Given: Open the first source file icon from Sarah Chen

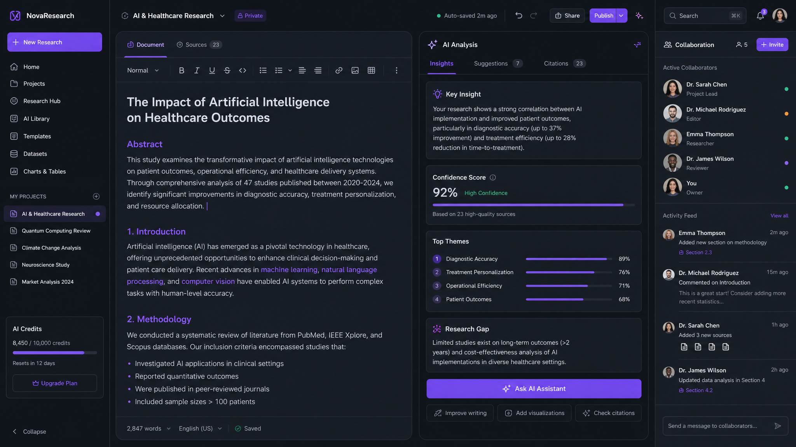Looking at the screenshot, I should [x=684, y=347].
